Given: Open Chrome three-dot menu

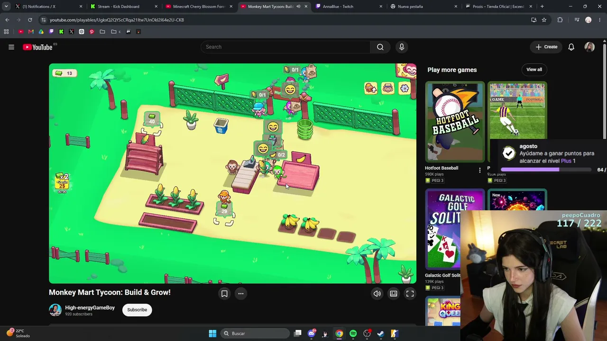Looking at the screenshot, I should [x=600, y=20].
